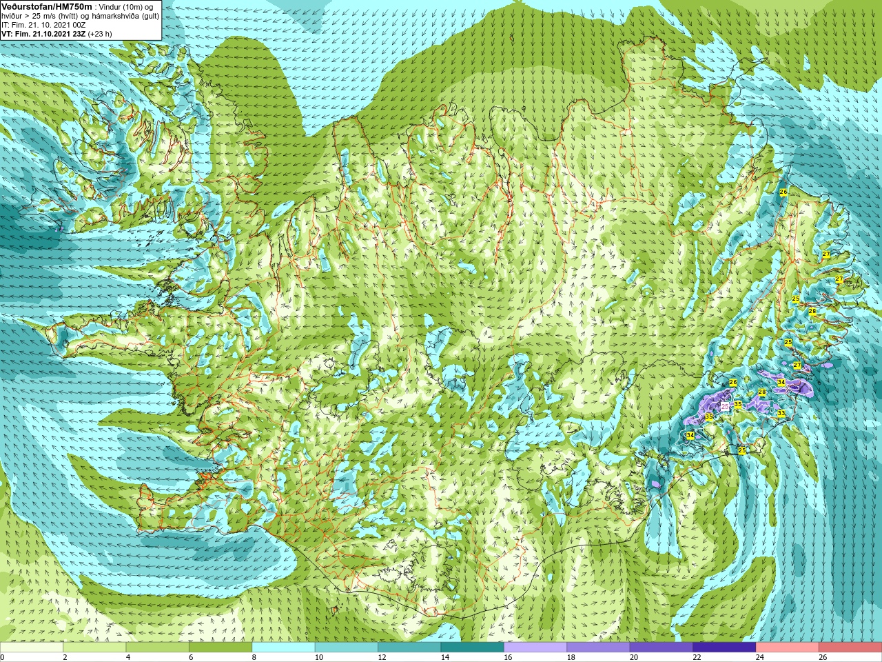Click the 22–24 m/s dark indigo legend swatch
The width and height of the screenshot is (882, 662).
click(x=724, y=648)
